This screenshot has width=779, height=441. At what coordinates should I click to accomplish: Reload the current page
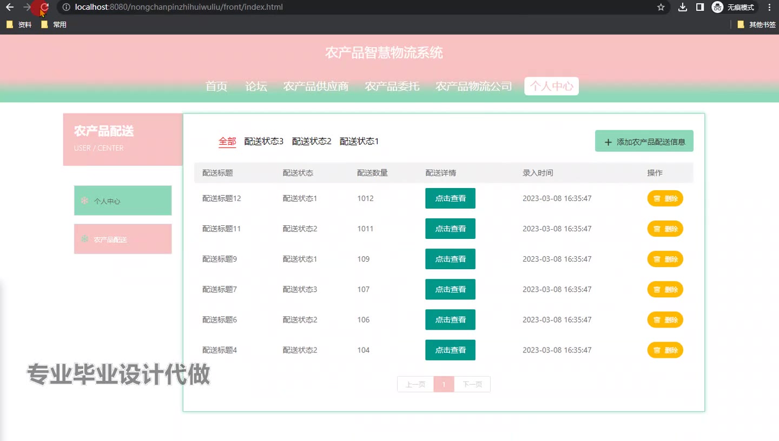(45, 7)
